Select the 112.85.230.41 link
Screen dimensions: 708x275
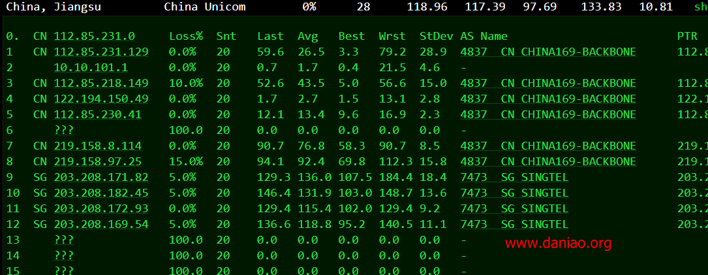[97, 115]
